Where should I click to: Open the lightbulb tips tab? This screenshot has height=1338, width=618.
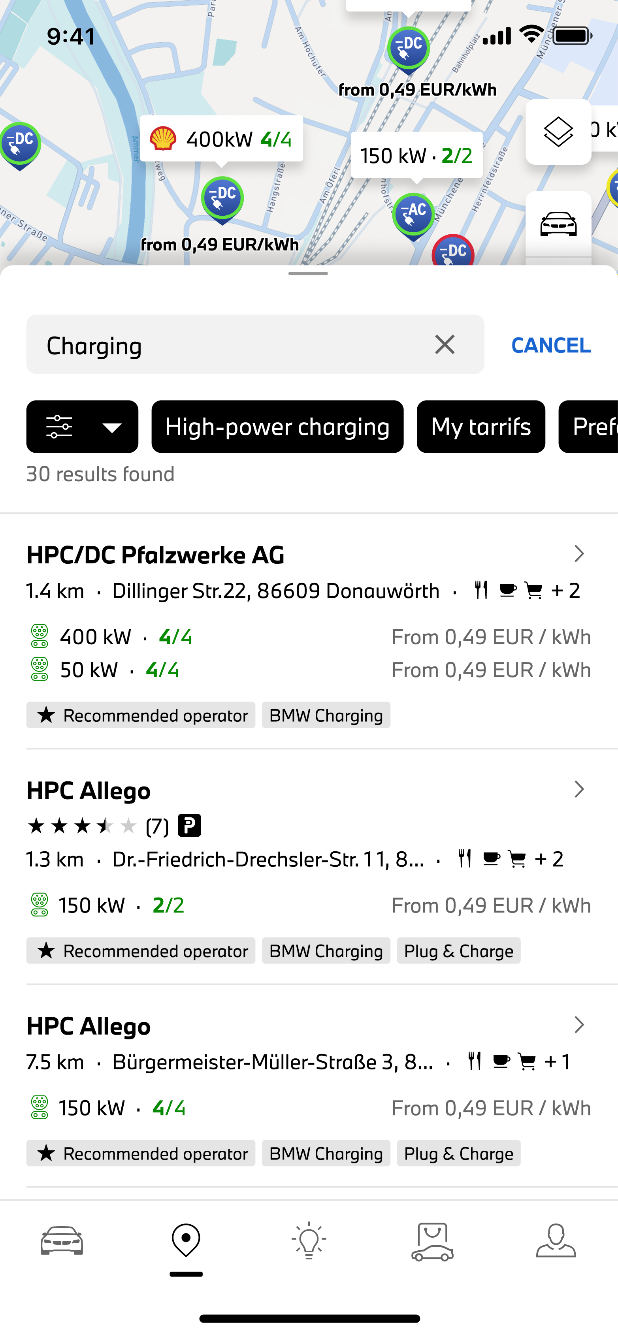tap(309, 1240)
